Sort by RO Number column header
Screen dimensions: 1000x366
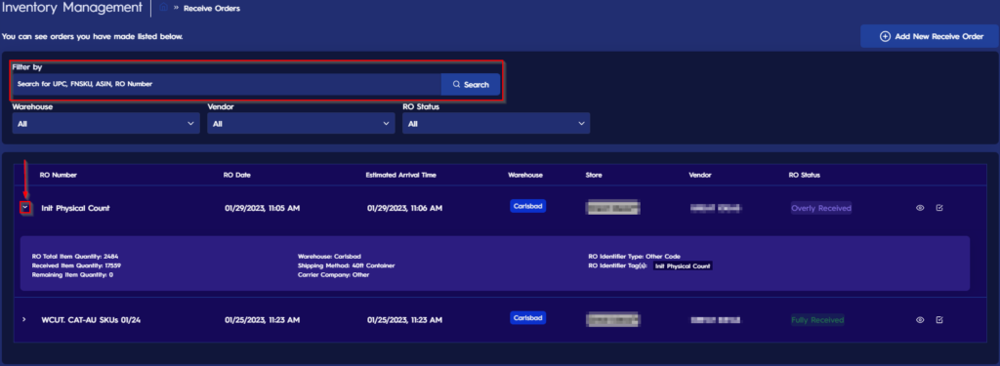coord(58,175)
